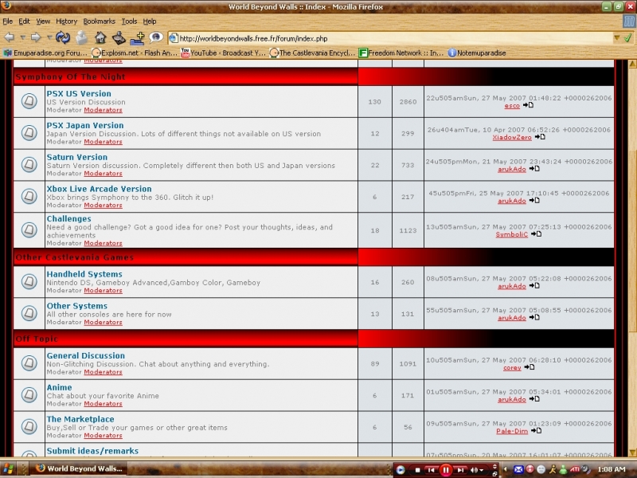Expand hidden system tray icons arrow
The width and height of the screenshot is (637, 478).
click(506, 469)
